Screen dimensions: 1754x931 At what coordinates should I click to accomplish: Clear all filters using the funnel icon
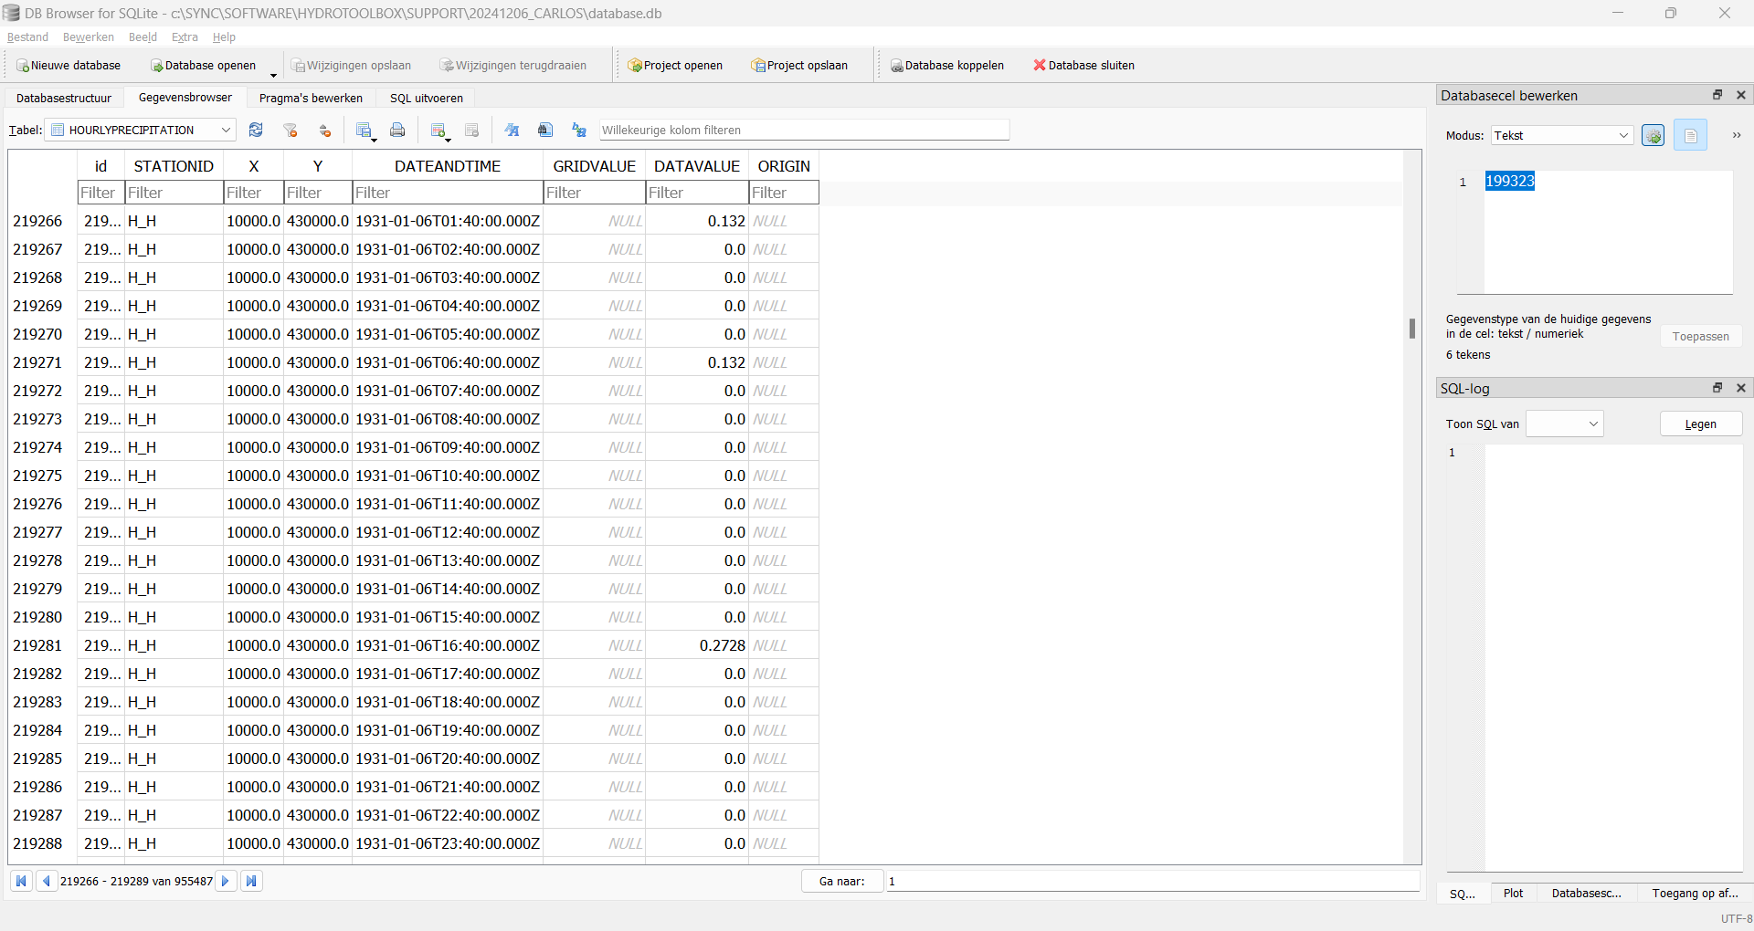point(291,131)
